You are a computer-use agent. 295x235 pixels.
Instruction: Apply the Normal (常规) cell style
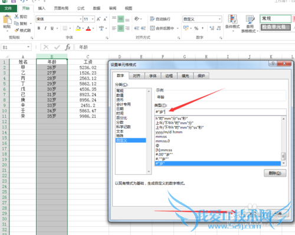276,19
